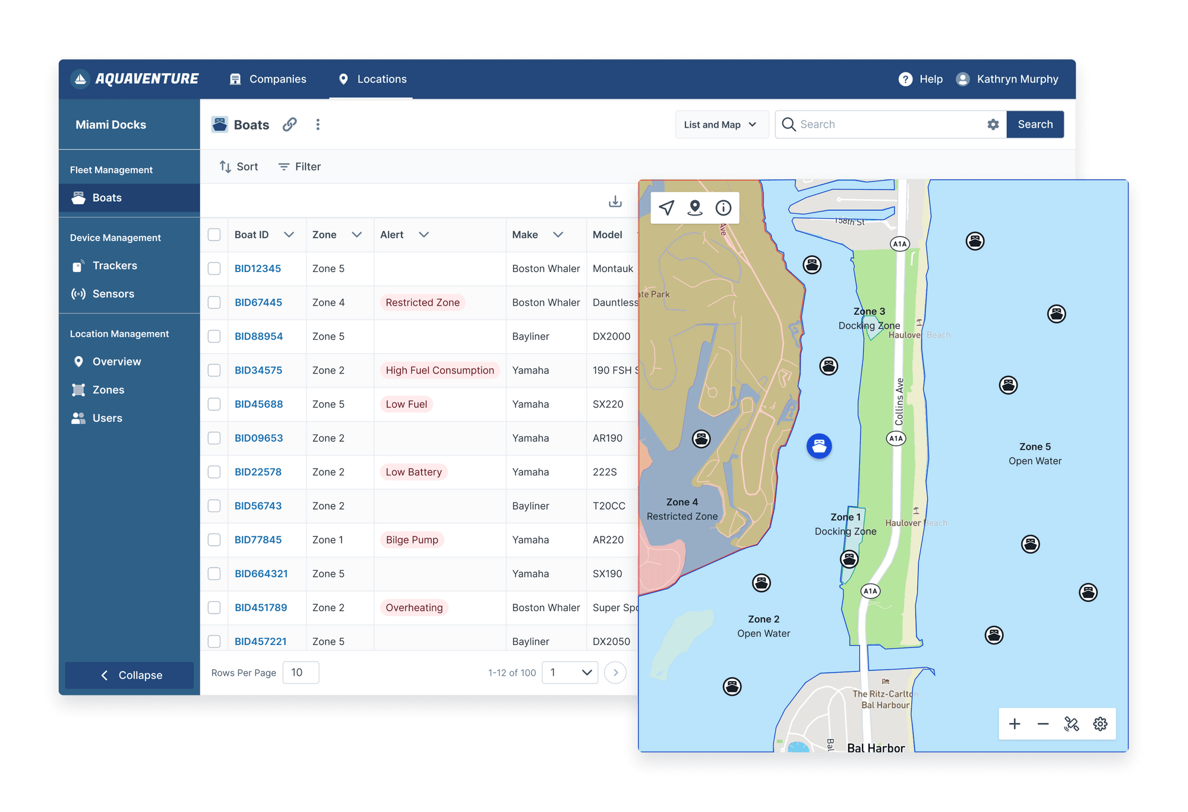The height and width of the screenshot is (812, 1188).
Task: Collapse the left sidebar
Action: tap(129, 675)
